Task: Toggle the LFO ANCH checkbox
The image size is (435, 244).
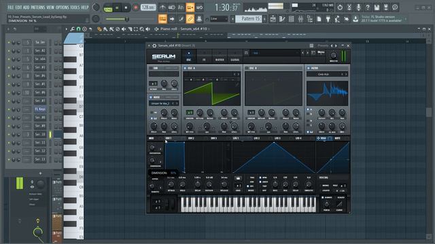Action: click(260, 182)
